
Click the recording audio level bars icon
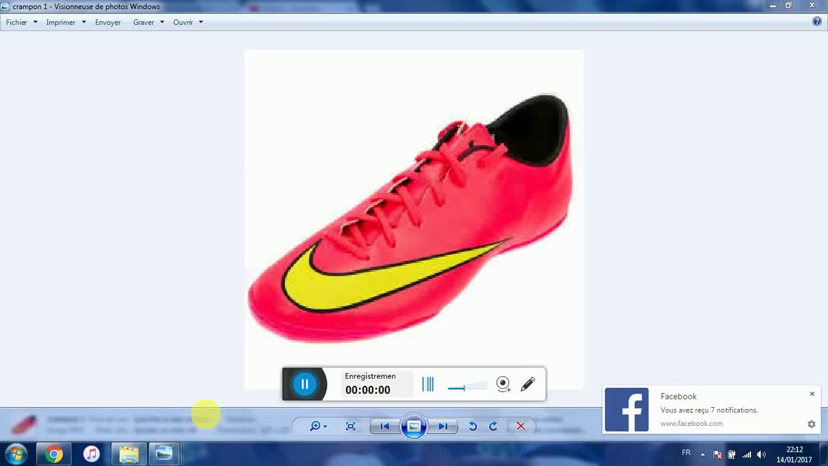428,384
